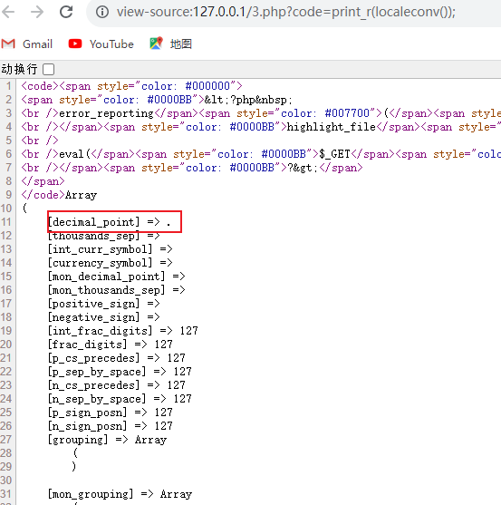The width and height of the screenshot is (501, 505).
Task: Open the YouTube bookmark icon
Action: pos(75,44)
